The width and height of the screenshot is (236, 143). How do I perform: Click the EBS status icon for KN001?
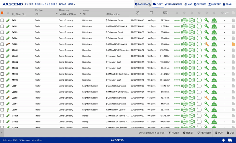[184, 50]
